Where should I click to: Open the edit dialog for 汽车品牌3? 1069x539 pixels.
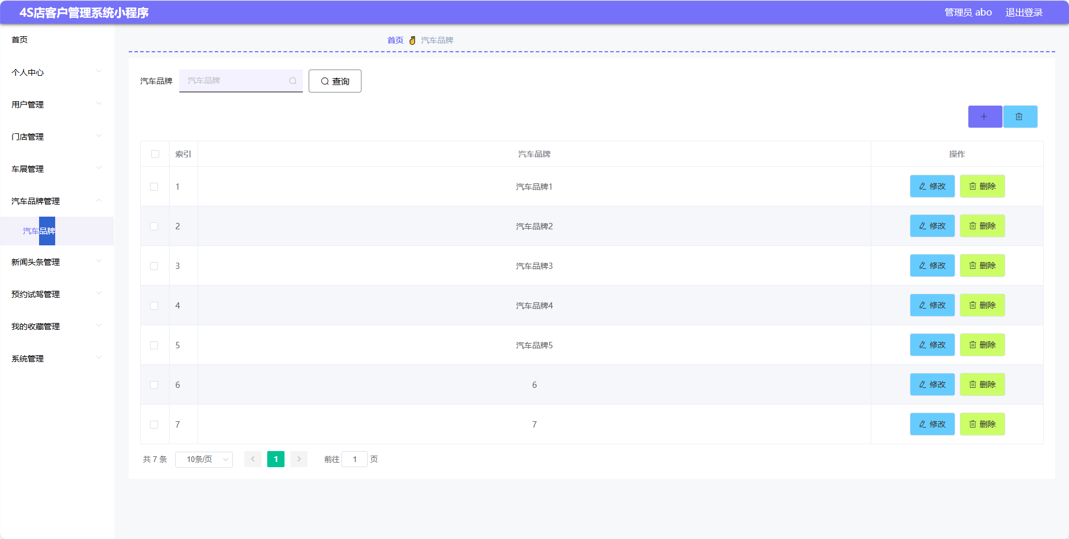(932, 265)
